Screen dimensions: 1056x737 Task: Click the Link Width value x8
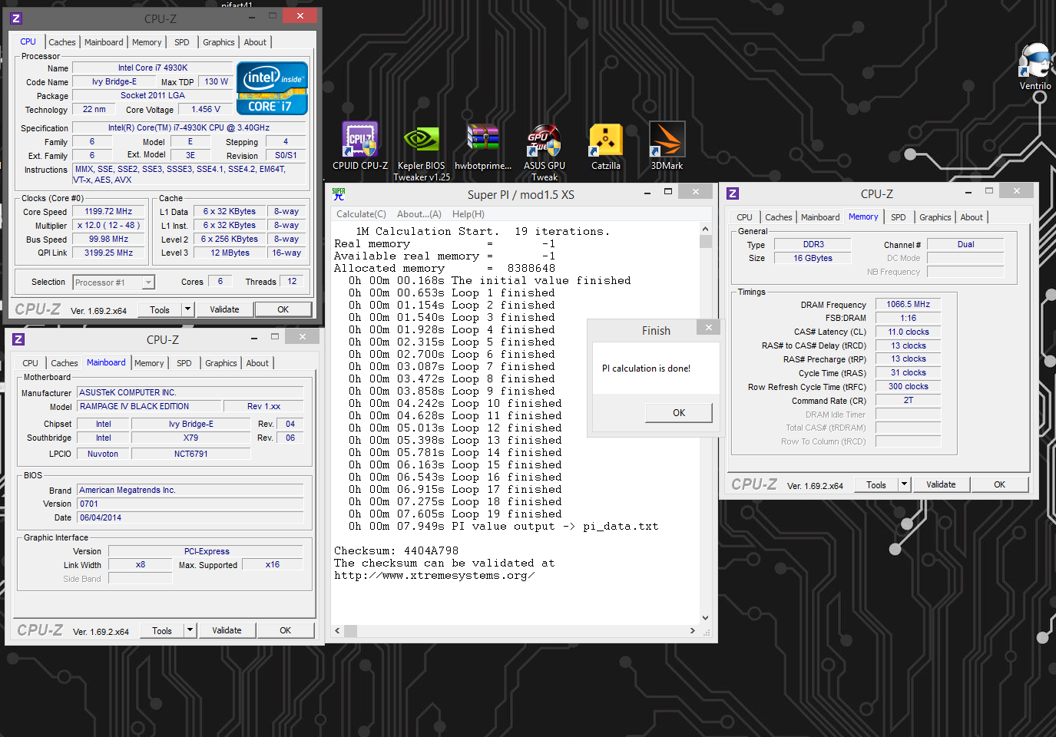[x=140, y=564]
